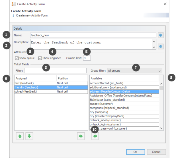The height and width of the screenshot is (158, 178).
Task: Select address (ResellerCompanyData) in Available list
Action: [124, 92]
